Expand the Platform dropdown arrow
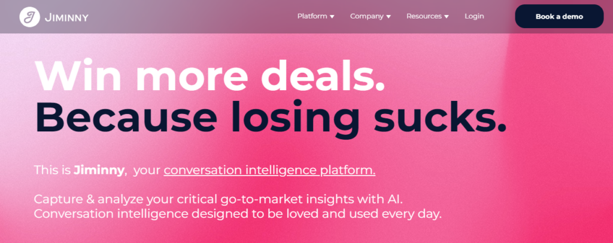Viewport: 613px width, 243px height. (x=332, y=17)
